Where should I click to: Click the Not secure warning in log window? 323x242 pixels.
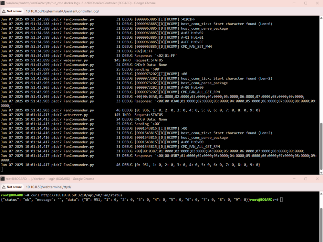coord(12,11)
